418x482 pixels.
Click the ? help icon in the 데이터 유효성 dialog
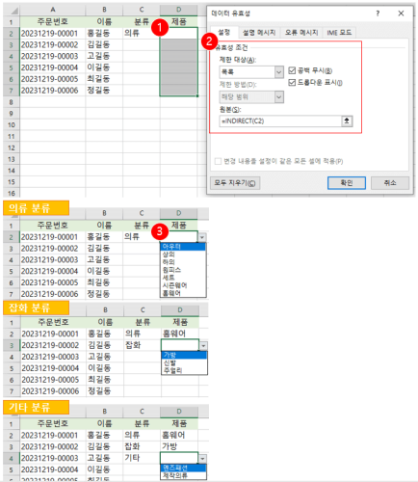(x=378, y=13)
